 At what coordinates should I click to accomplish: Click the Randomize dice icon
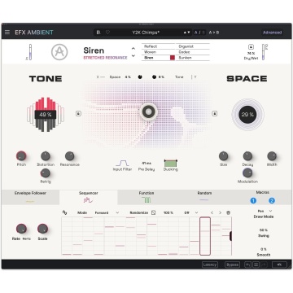coord(154,212)
